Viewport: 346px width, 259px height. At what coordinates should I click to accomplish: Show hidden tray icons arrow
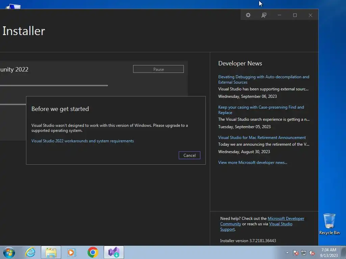[x=287, y=253]
